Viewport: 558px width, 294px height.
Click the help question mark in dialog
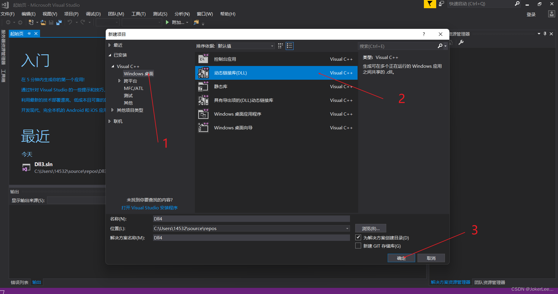pyautogui.click(x=424, y=34)
